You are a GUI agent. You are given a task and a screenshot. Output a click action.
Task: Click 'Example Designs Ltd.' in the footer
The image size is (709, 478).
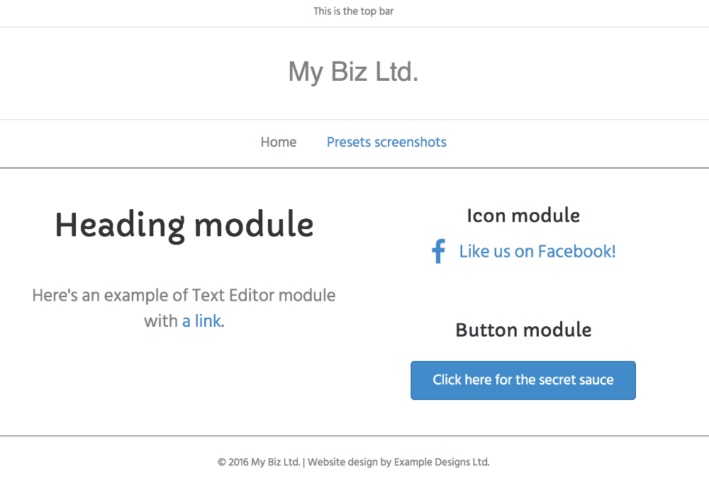[442, 462]
